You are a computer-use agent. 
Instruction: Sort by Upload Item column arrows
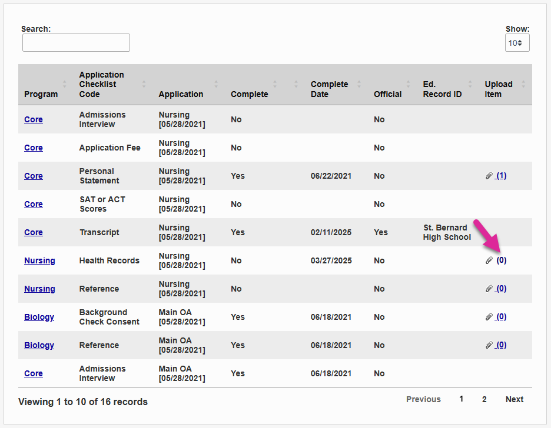coord(523,85)
